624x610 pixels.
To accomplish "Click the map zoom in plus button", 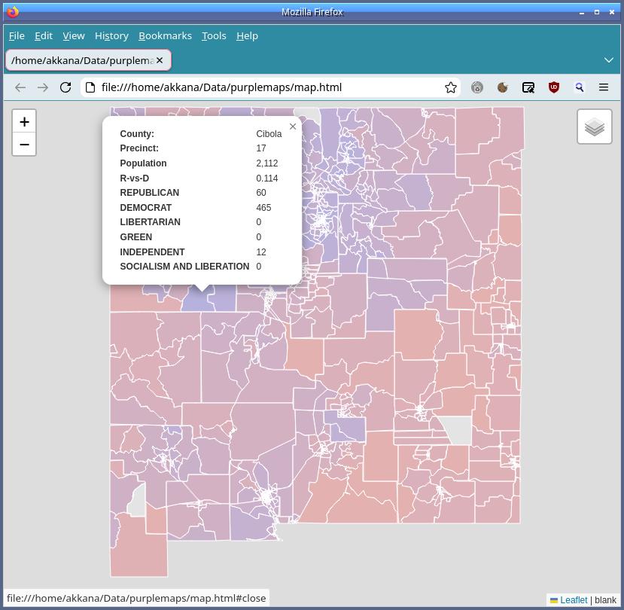I will pyautogui.click(x=24, y=122).
